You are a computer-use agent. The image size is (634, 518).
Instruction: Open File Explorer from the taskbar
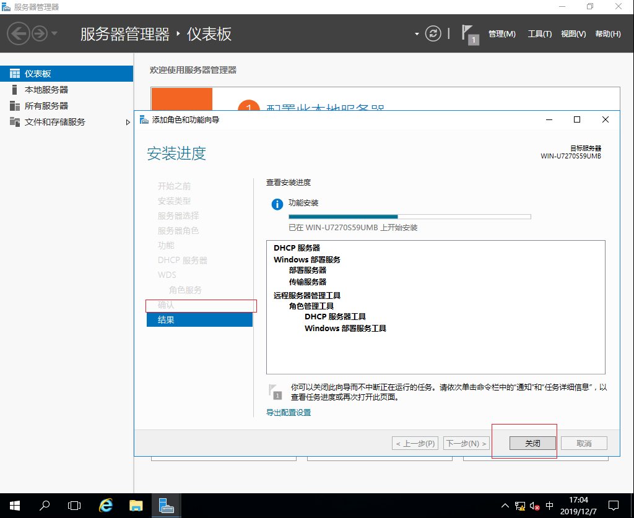point(136,505)
